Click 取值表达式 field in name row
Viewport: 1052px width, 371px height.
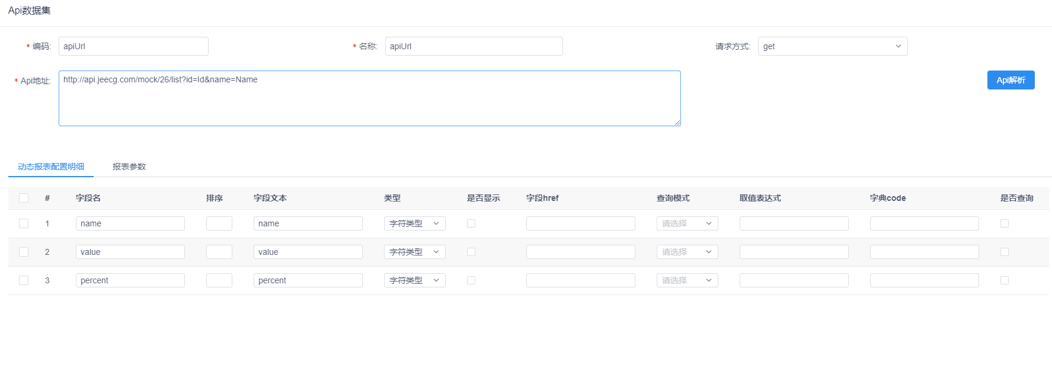(x=794, y=223)
